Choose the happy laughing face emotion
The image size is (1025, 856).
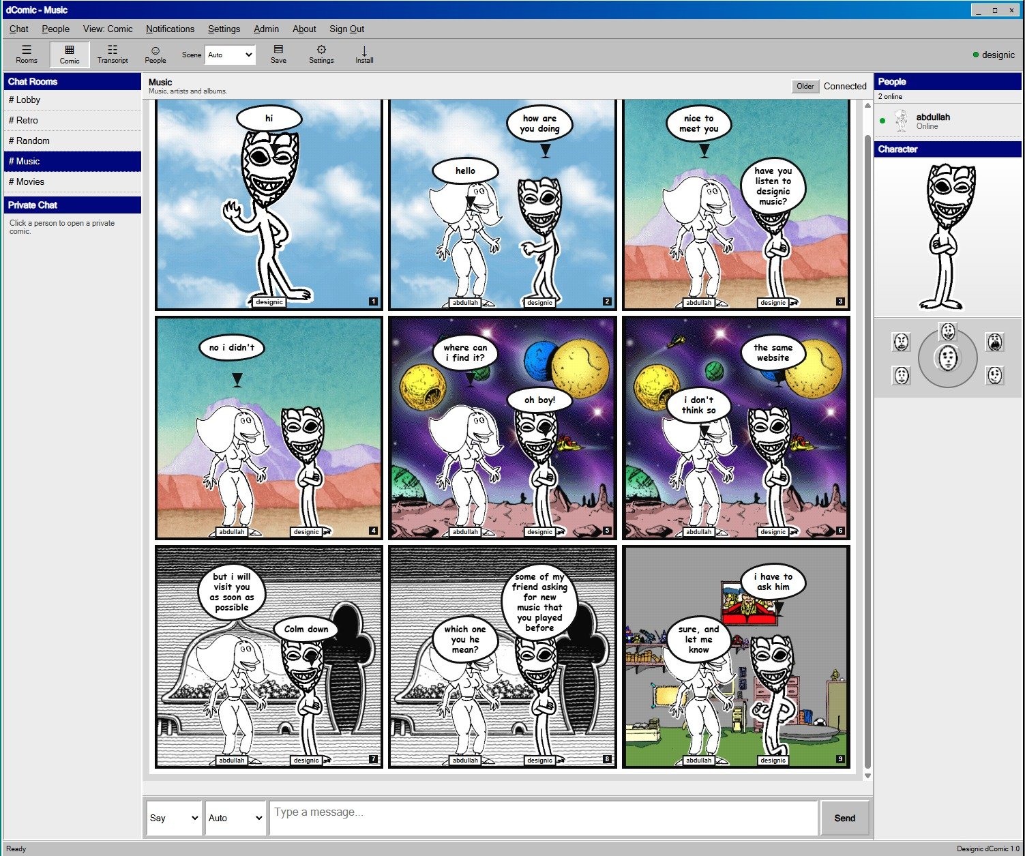948,331
